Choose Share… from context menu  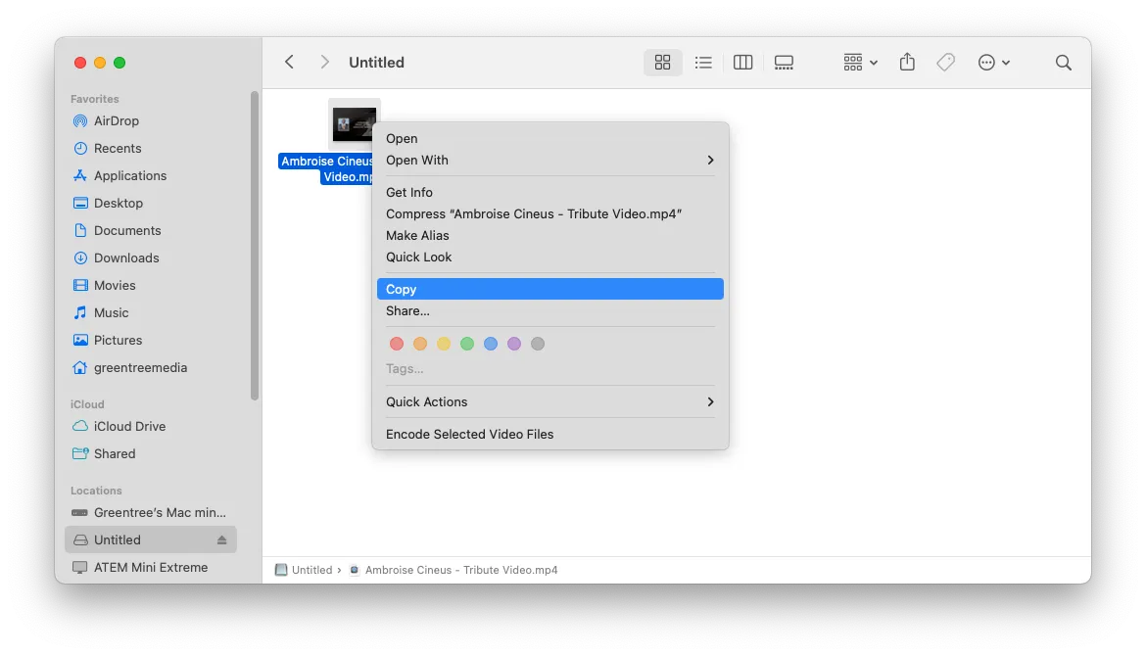(x=550, y=310)
